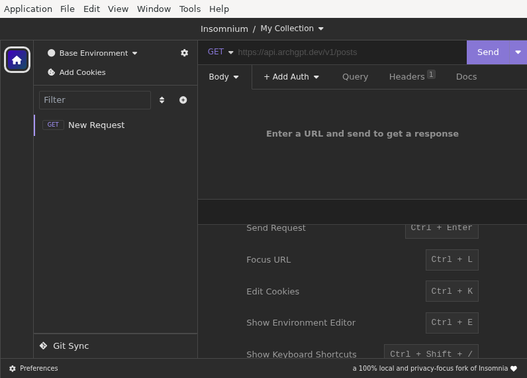
Task: Open the GET method dropdown
Action: (x=220, y=52)
